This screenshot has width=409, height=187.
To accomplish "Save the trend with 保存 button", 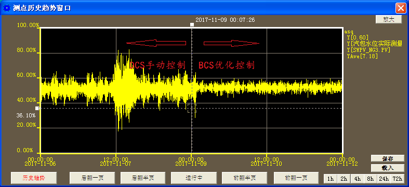I will tap(388, 158).
